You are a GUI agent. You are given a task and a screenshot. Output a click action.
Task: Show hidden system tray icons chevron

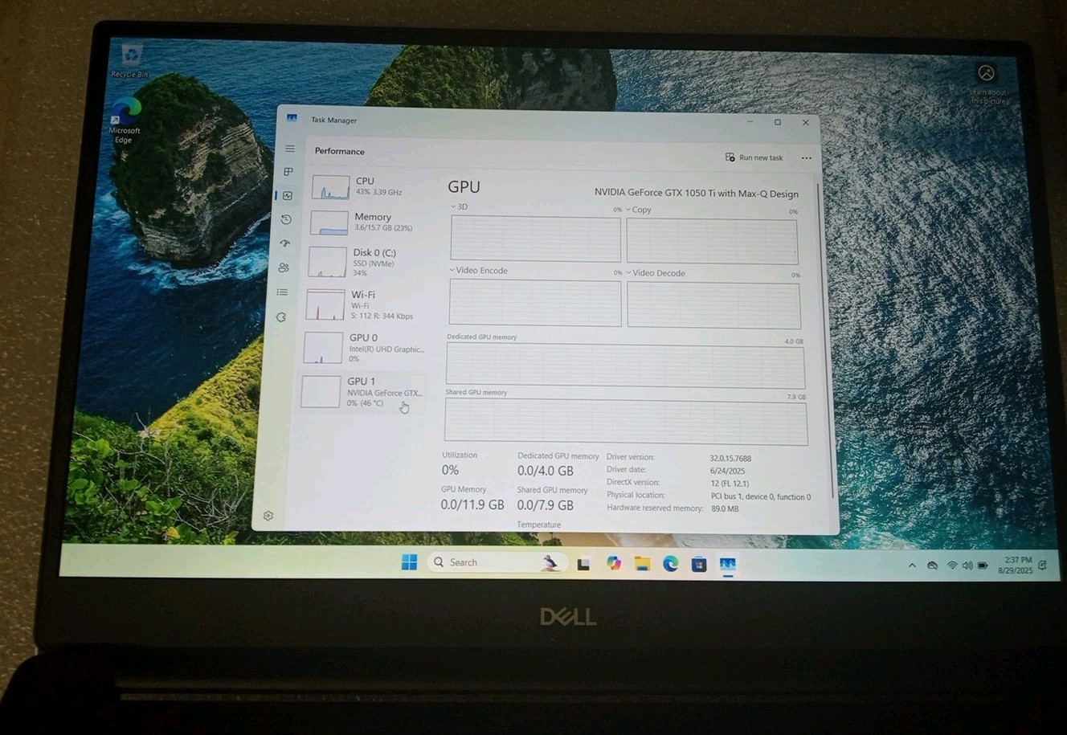click(x=912, y=566)
